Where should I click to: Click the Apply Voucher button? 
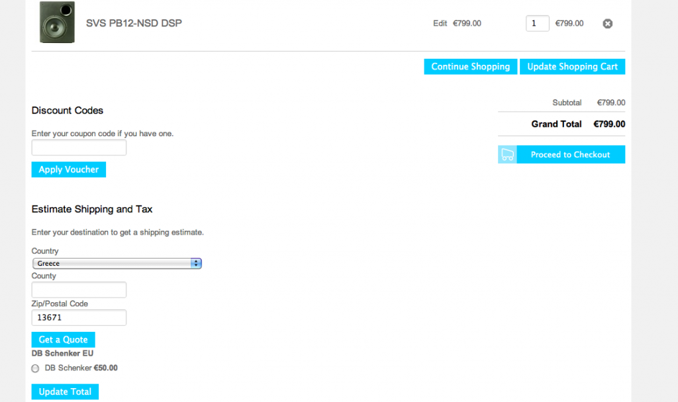tap(69, 169)
